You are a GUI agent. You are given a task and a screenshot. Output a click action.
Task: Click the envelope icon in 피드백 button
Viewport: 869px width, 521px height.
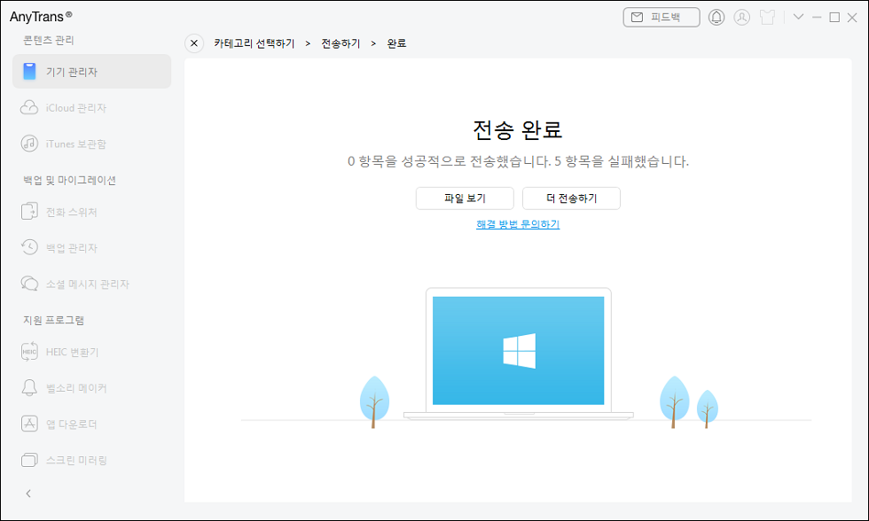pos(638,17)
